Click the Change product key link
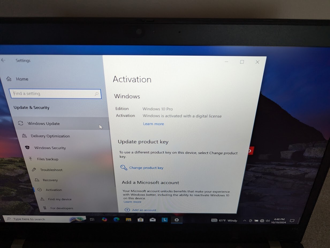The image size is (330, 248). pyautogui.click(x=146, y=168)
